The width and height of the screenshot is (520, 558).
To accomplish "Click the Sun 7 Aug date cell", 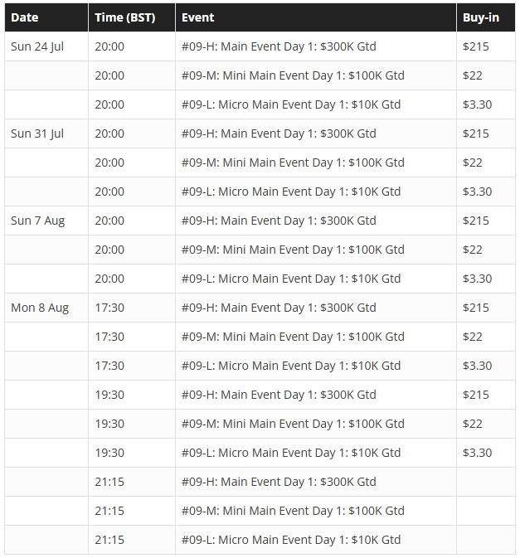I will (x=37, y=221).
